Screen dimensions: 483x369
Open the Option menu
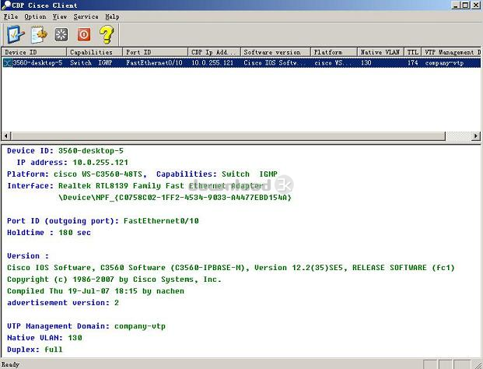click(x=35, y=16)
